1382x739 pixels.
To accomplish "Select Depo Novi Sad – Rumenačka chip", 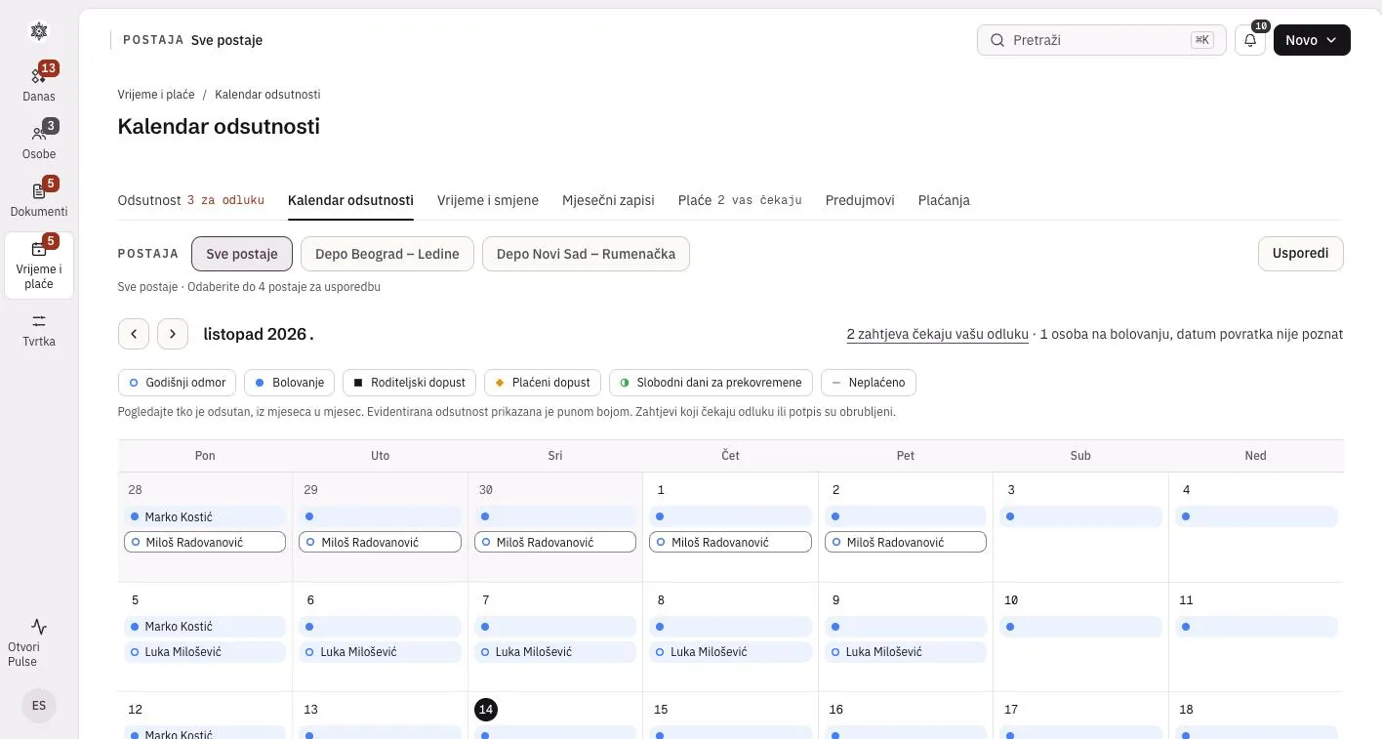I will pos(586,254).
